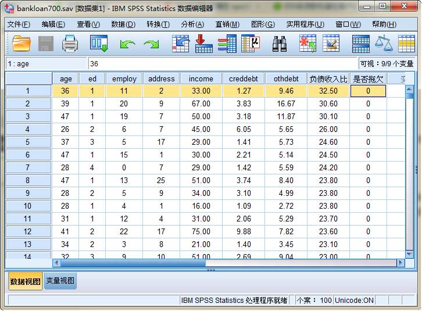Image resolution: width=422 pixels, height=311 pixels.
Task: Click the horizontal scrollbar left arrow
Action: pyautogui.click(x=56, y=263)
